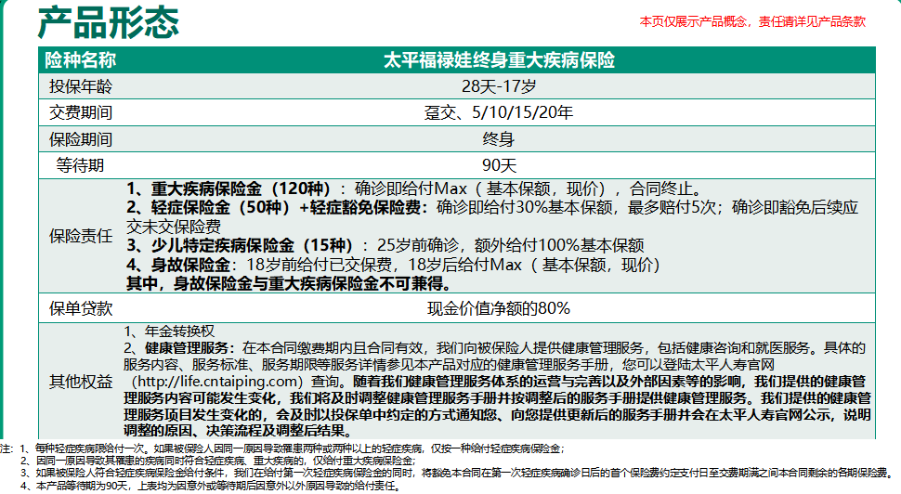Click the row label 投保年龄
The image size is (901, 494).
pos(81,86)
